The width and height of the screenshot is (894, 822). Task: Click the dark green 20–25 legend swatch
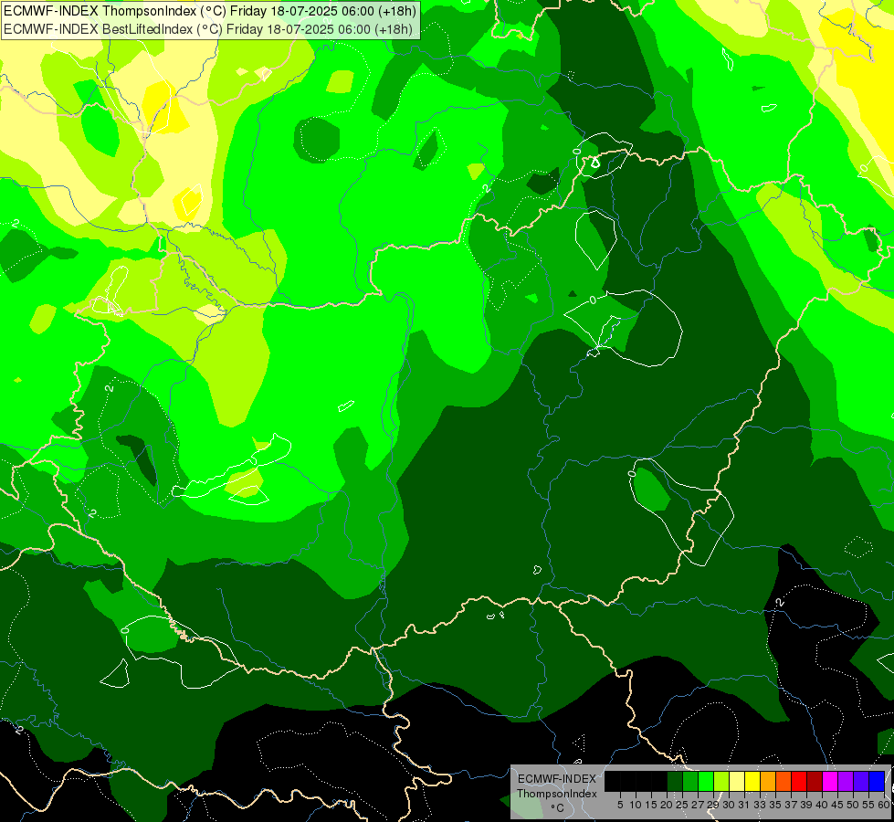pyautogui.click(x=675, y=781)
